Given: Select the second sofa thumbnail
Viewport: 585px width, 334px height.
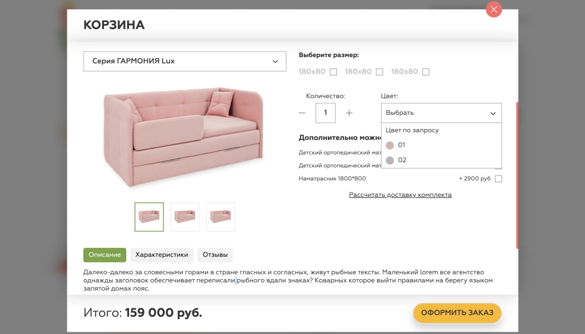Looking at the screenshot, I should click(185, 217).
